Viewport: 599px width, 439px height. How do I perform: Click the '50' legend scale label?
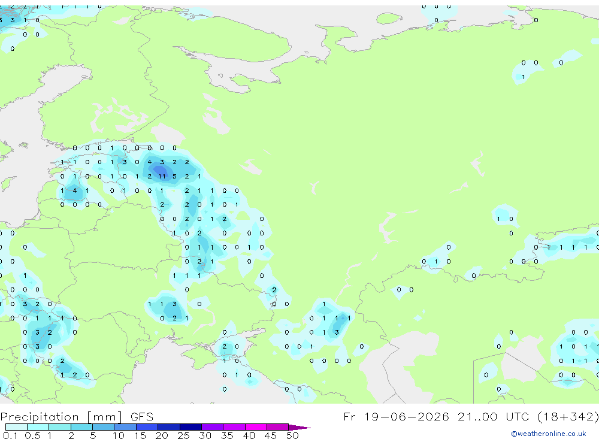pyautogui.click(x=292, y=435)
